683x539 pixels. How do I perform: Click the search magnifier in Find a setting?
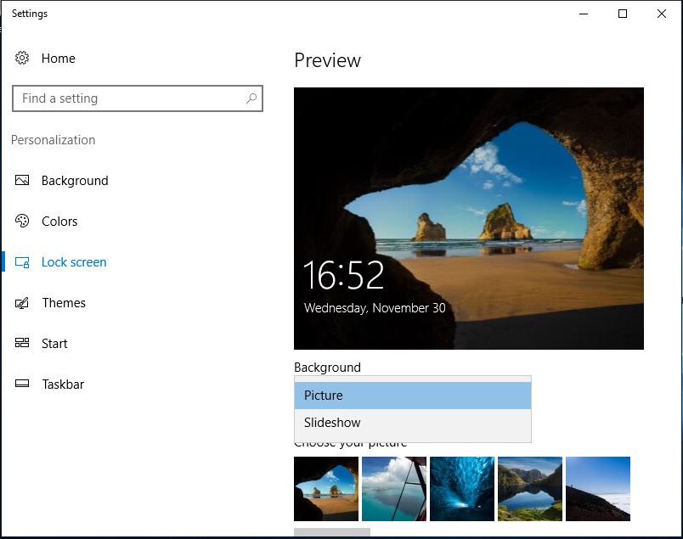tap(251, 98)
